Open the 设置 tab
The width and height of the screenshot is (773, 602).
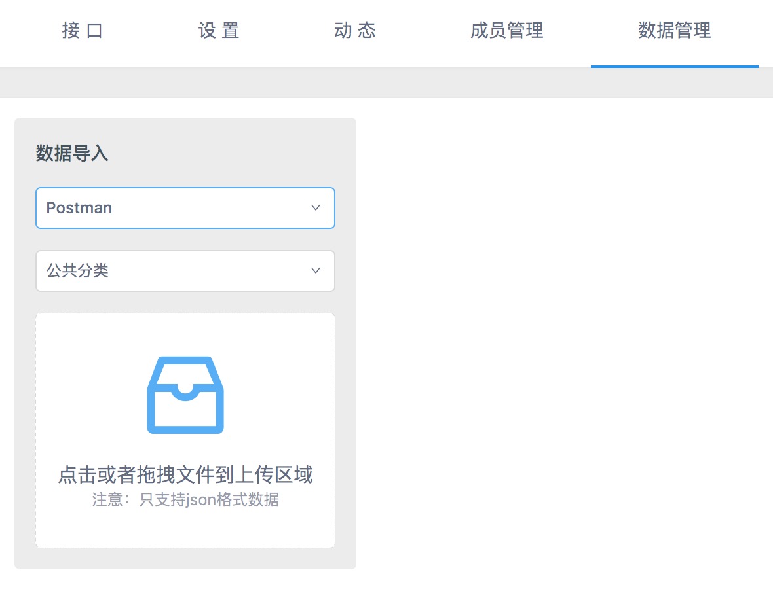219,31
